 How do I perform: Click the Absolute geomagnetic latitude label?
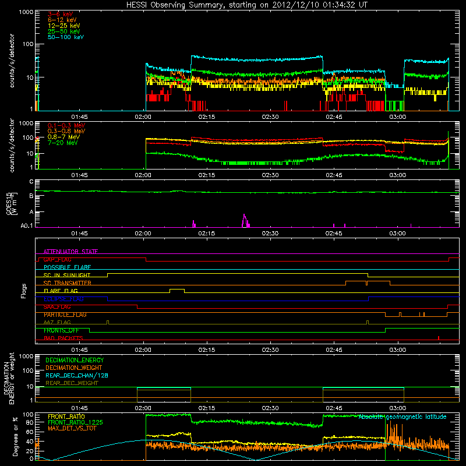coord(403,416)
